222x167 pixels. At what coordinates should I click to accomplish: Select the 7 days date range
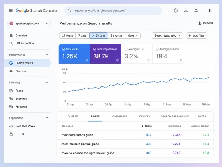pyautogui.click(x=83, y=35)
